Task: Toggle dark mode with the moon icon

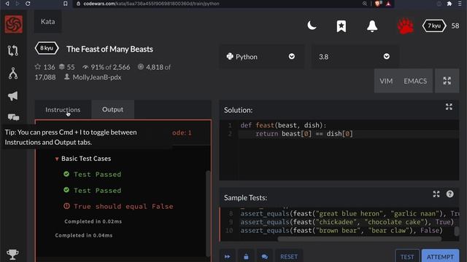Action: pyautogui.click(x=312, y=25)
